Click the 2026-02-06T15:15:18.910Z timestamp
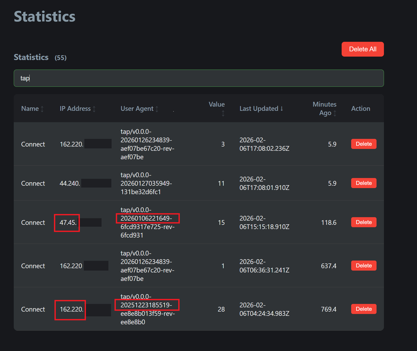 [x=264, y=222]
